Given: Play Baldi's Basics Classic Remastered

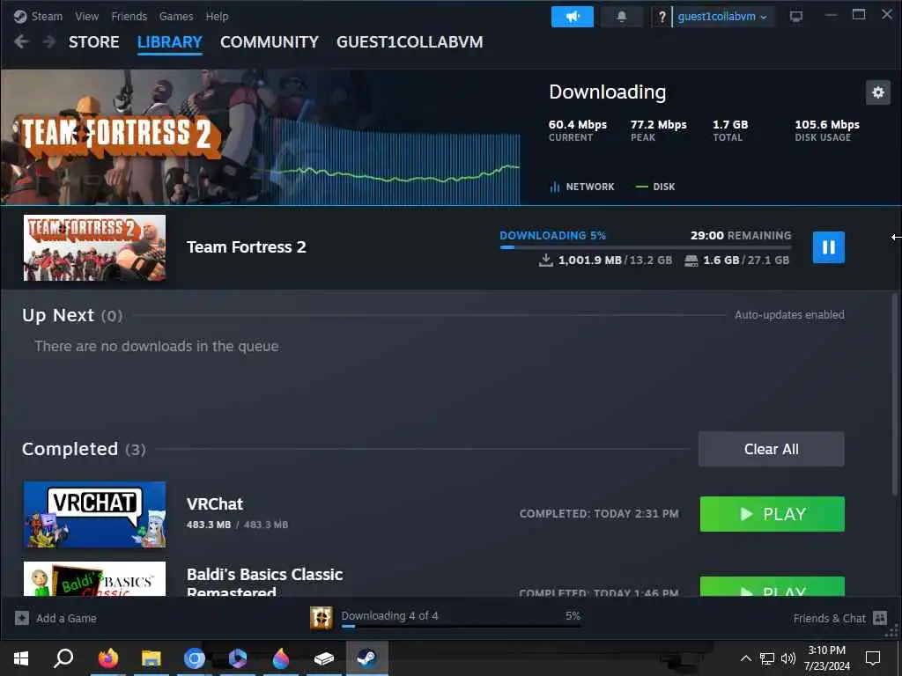Looking at the screenshot, I should [x=772, y=586].
